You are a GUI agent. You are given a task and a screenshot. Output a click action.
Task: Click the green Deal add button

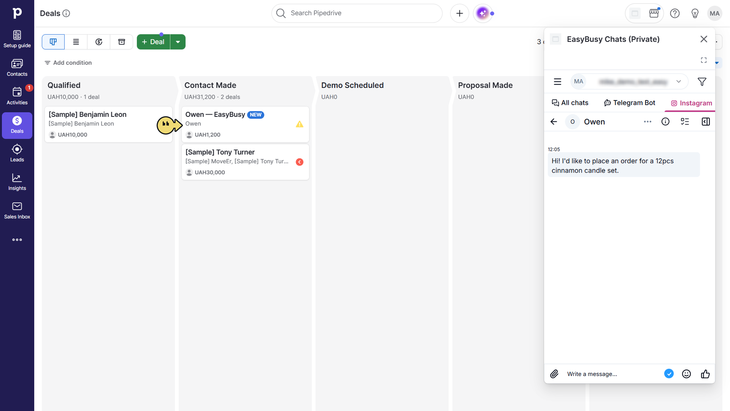point(154,42)
